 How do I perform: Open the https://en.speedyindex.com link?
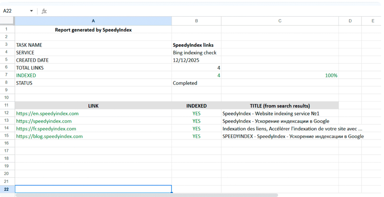(47, 113)
